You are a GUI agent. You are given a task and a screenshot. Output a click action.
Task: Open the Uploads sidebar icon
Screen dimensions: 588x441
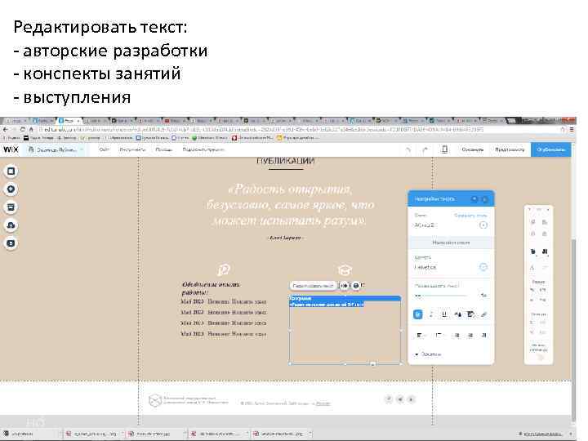(x=11, y=225)
